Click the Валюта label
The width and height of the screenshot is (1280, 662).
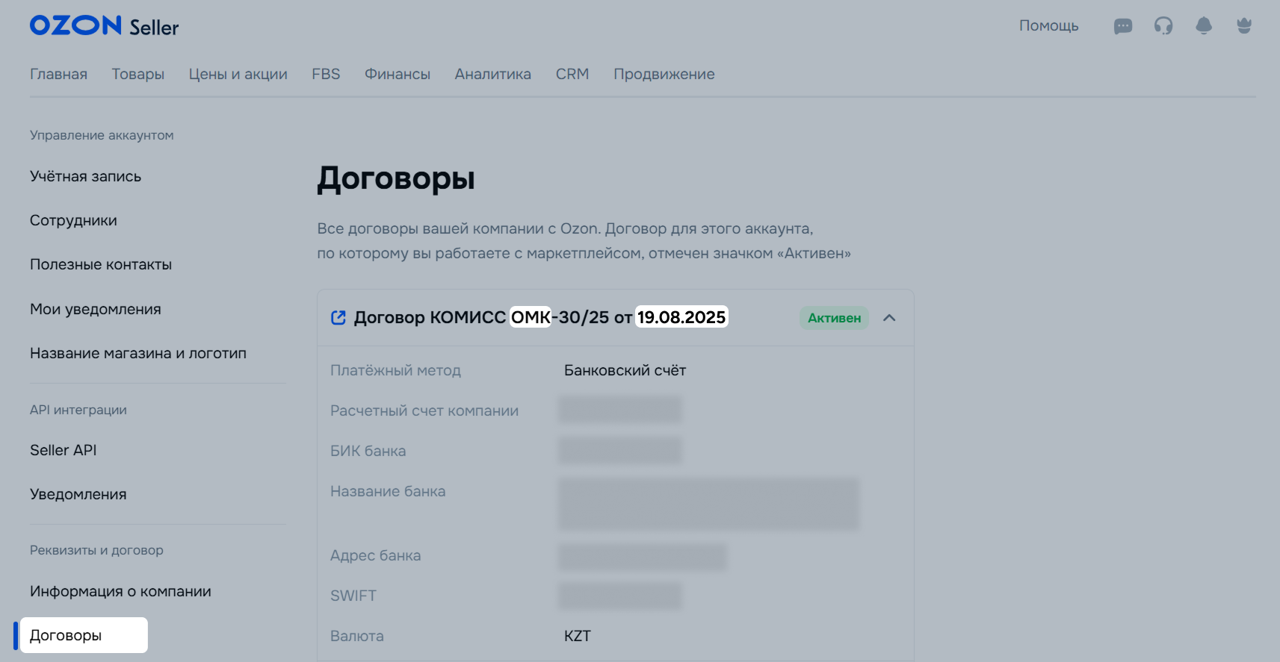(x=357, y=637)
